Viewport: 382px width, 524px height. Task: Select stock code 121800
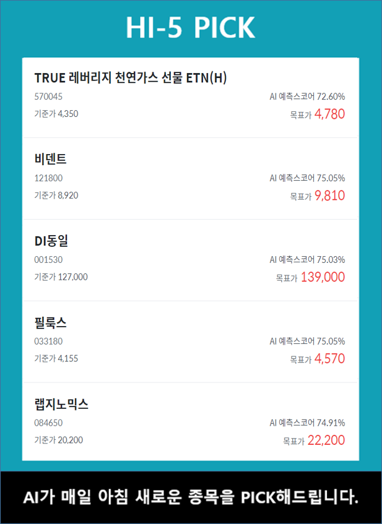click(x=48, y=178)
